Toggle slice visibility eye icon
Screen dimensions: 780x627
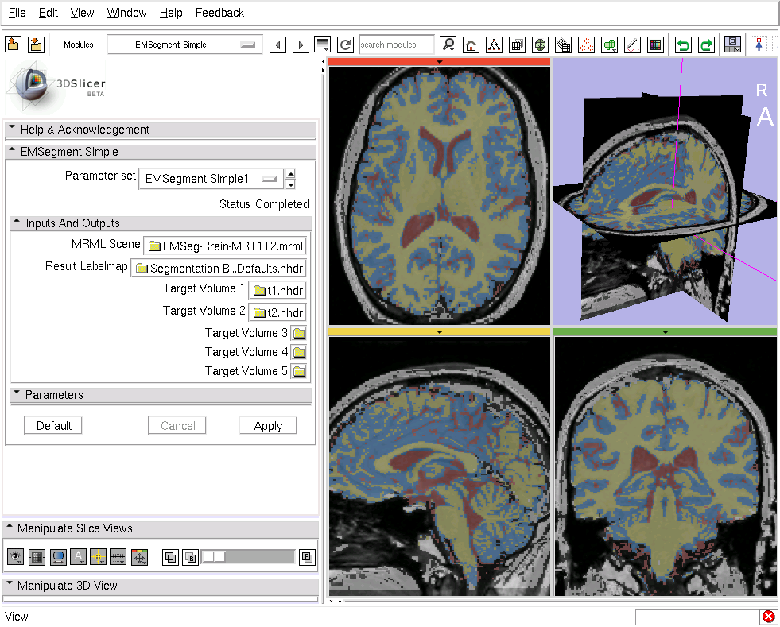(15, 558)
